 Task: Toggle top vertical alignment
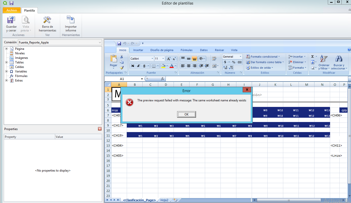(183, 59)
